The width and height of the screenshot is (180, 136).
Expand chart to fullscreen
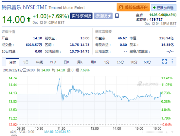tap(165, 61)
